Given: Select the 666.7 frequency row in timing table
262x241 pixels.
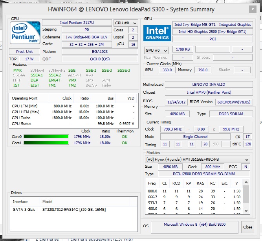Looking at the screenshot, I should pos(194,197).
